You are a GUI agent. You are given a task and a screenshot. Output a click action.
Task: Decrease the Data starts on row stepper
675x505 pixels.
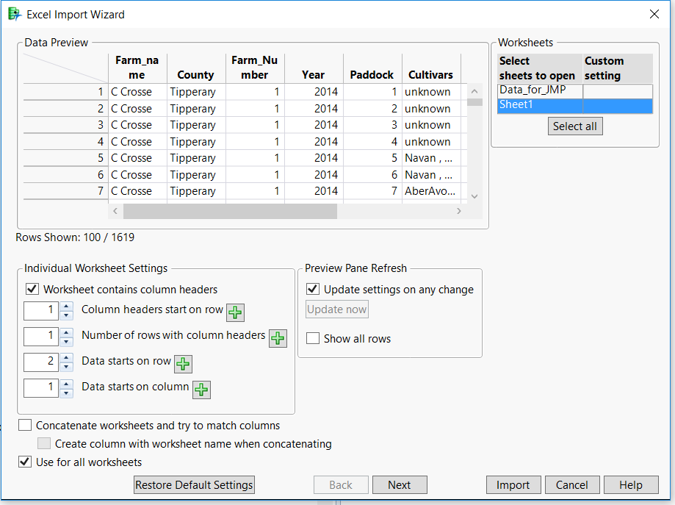click(67, 368)
